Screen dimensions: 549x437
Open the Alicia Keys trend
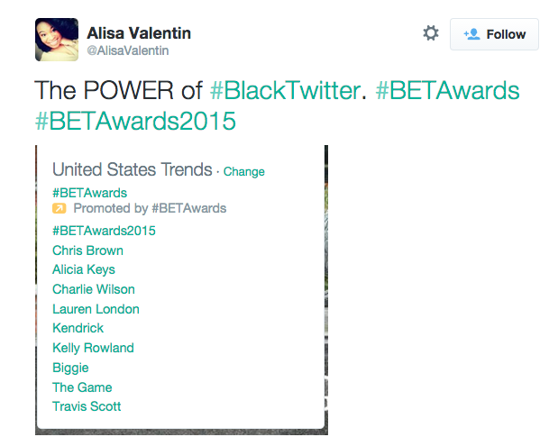point(84,269)
